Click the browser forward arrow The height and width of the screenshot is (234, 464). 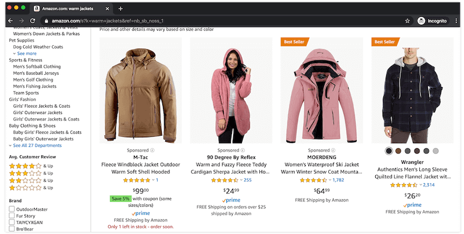[21, 21]
